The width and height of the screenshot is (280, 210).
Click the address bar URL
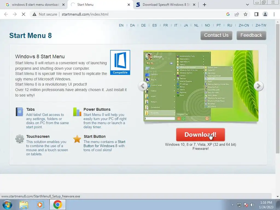[x=85, y=14]
